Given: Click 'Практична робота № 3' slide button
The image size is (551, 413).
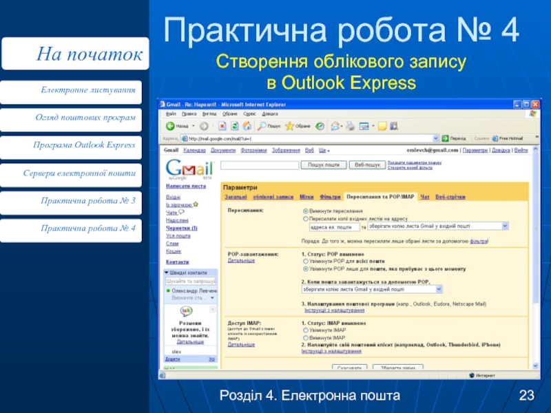Looking at the screenshot, I should 71,202.
